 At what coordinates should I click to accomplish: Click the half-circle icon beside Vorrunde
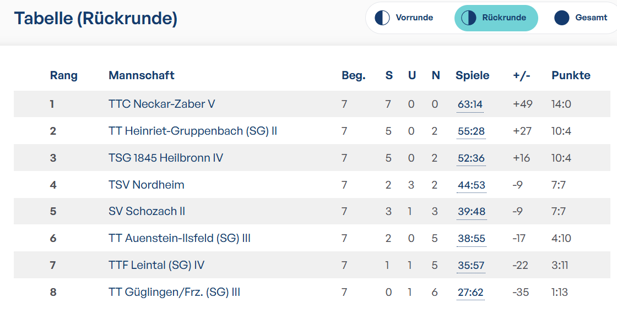382,18
